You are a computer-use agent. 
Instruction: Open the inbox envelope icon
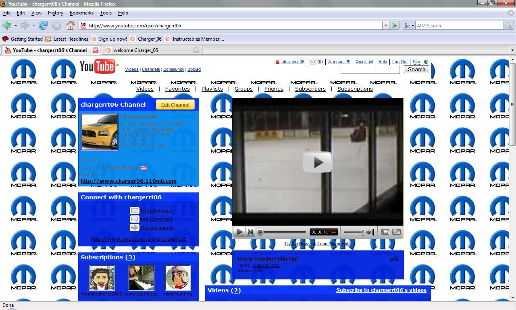(x=313, y=62)
